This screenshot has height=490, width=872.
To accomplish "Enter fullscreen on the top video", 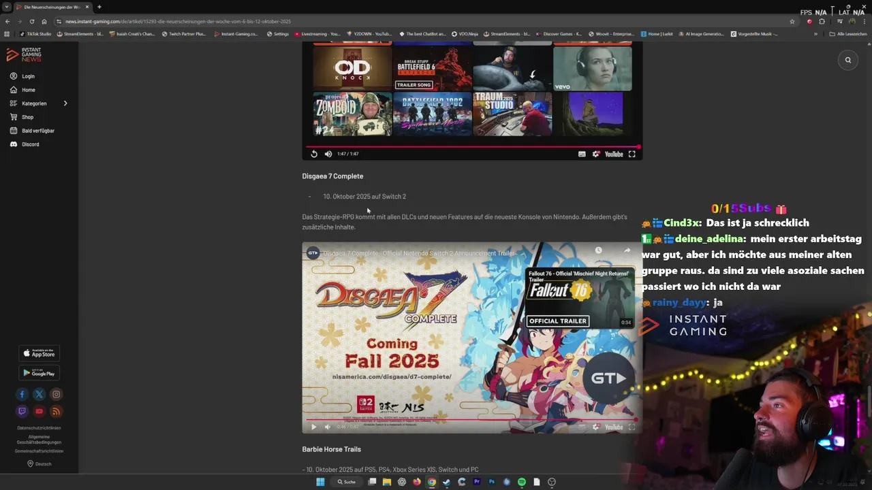I will coord(632,154).
